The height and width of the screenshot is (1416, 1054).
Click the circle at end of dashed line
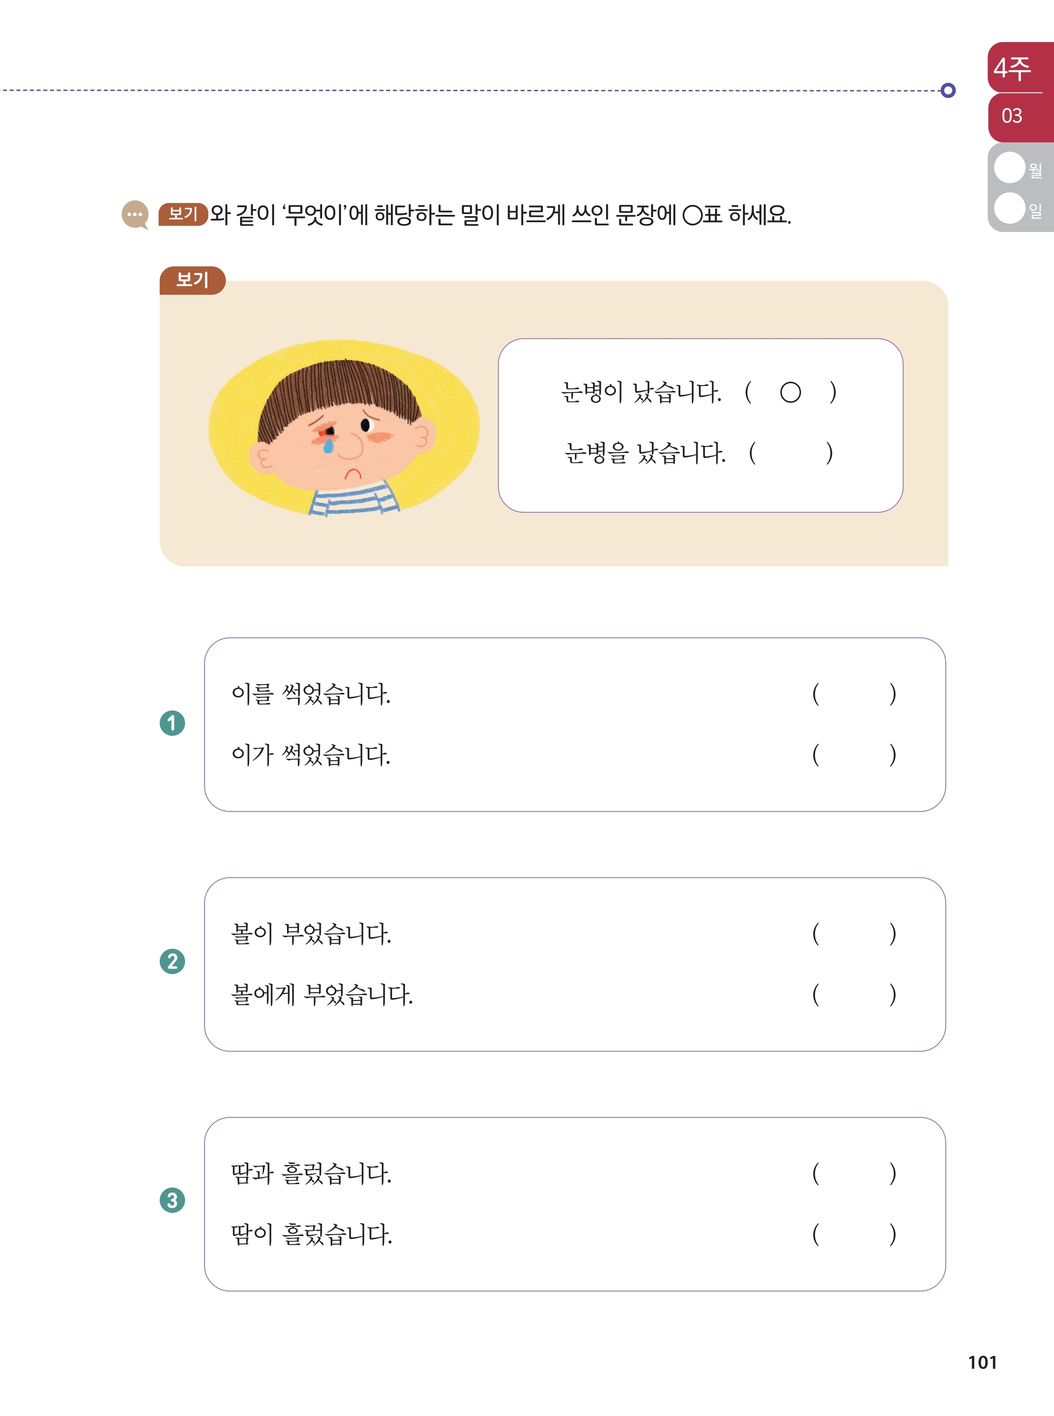coord(948,91)
